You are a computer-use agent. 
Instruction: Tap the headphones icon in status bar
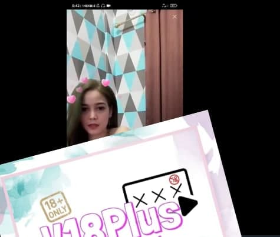pos(103,6)
